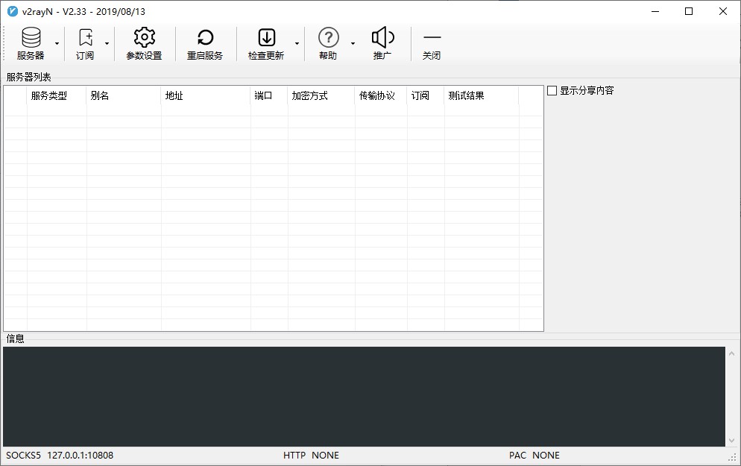Expand the dropdown next to 服务器
Viewport: 741px width, 466px height.
[57, 45]
